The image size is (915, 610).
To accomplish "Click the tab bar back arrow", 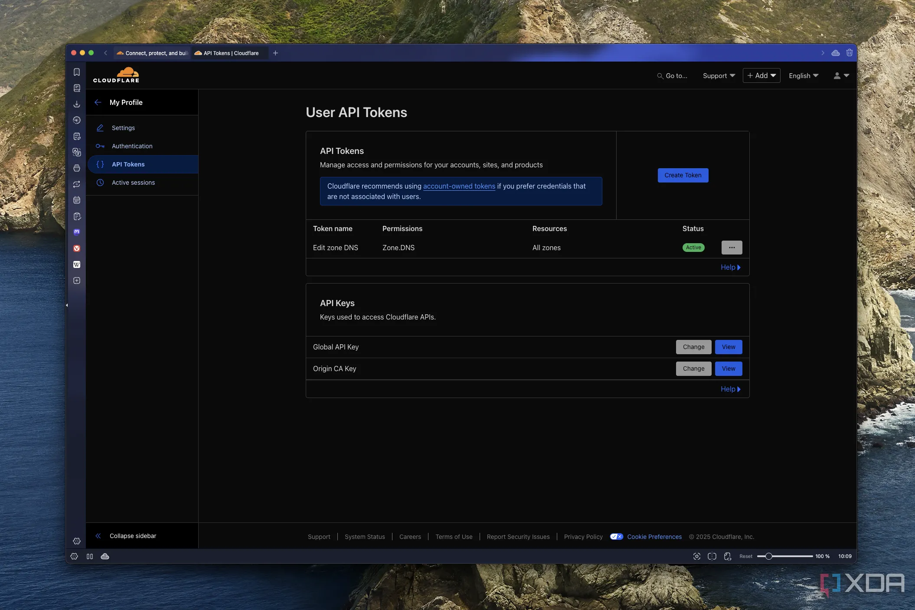I will pyautogui.click(x=105, y=53).
